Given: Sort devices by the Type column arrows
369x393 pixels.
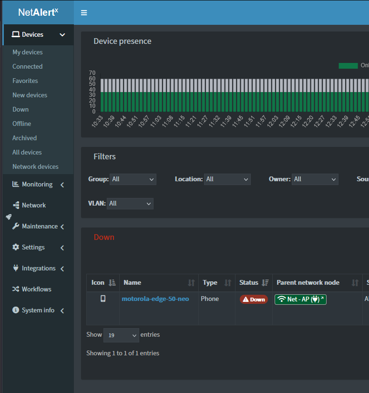Looking at the screenshot, I should (228, 283).
